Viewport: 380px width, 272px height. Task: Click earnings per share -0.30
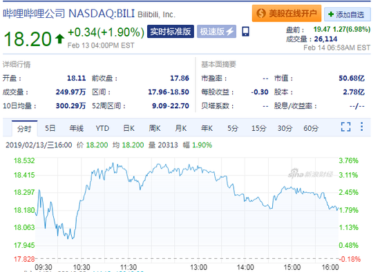[x=260, y=92]
